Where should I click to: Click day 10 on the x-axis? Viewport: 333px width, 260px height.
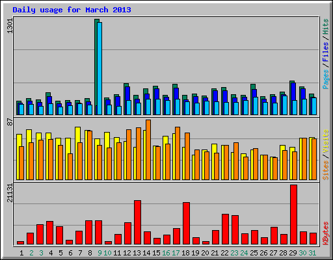(x=107, y=253)
